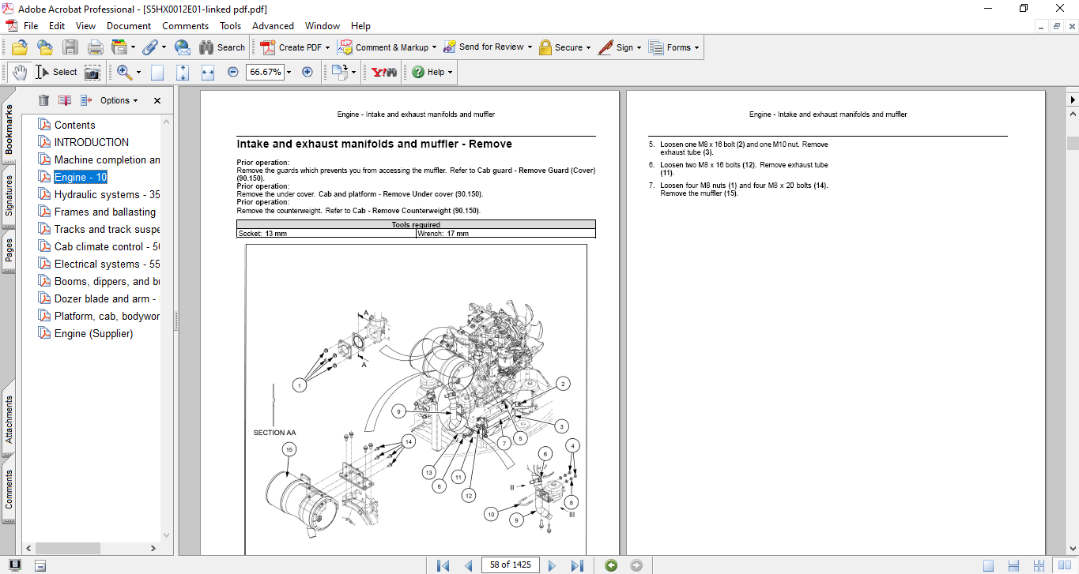Image resolution: width=1079 pixels, height=574 pixels.
Task: Go to next page arrow
Action: point(553,565)
